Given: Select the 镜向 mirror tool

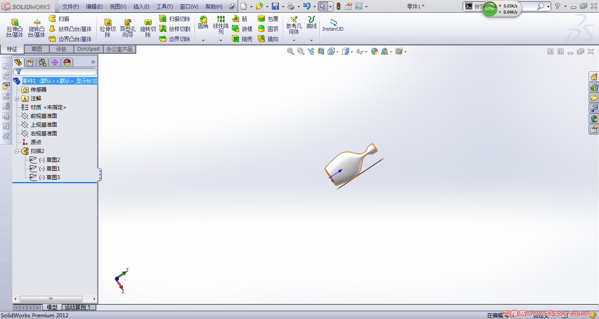Looking at the screenshot, I should click(268, 39).
